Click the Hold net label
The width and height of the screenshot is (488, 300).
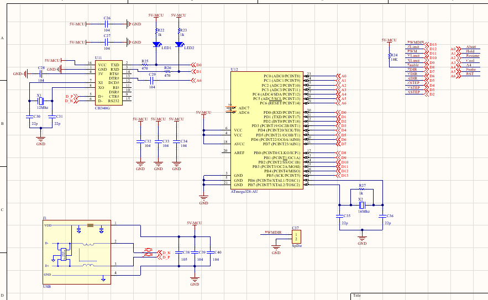click(x=470, y=51)
